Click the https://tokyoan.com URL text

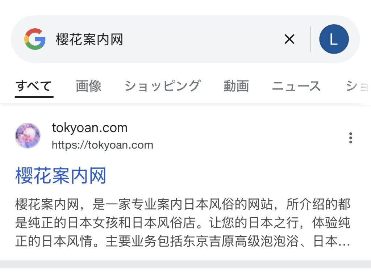[x=103, y=145]
